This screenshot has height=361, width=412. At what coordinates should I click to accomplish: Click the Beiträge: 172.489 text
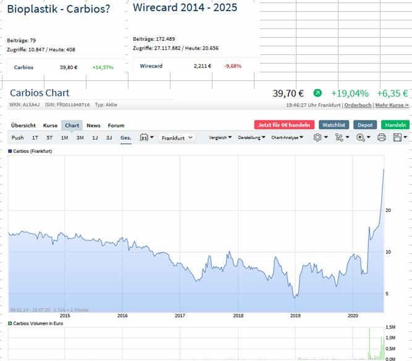[x=154, y=39]
